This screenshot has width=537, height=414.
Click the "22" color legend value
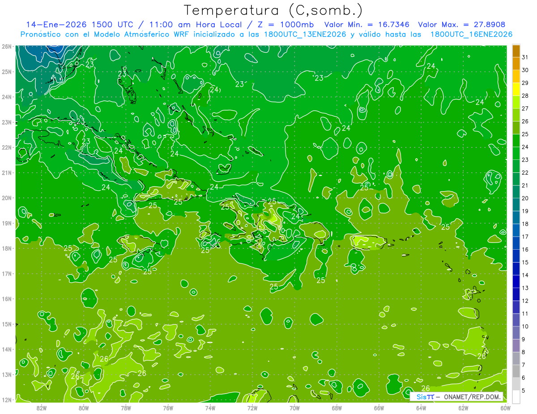525,172
